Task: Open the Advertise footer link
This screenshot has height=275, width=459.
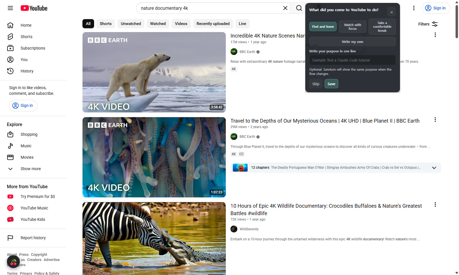Action: 52,260
